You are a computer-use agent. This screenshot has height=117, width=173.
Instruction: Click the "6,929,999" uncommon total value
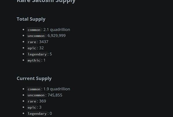point(57,35)
